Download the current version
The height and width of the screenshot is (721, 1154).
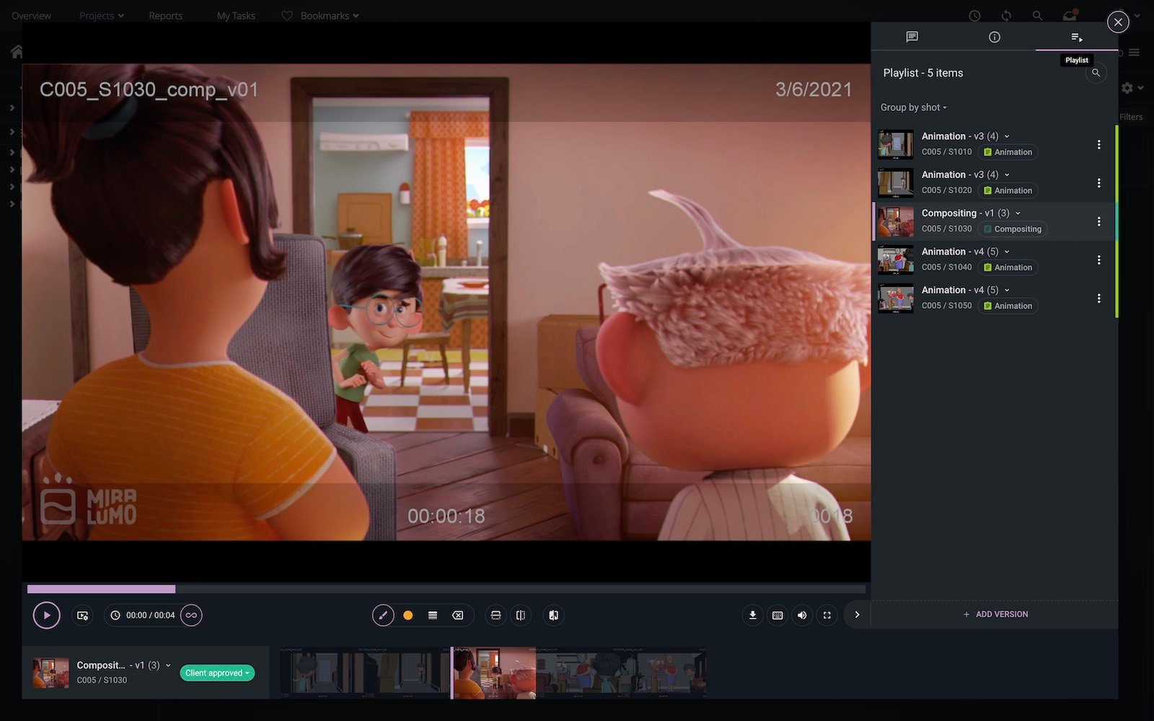tap(752, 615)
